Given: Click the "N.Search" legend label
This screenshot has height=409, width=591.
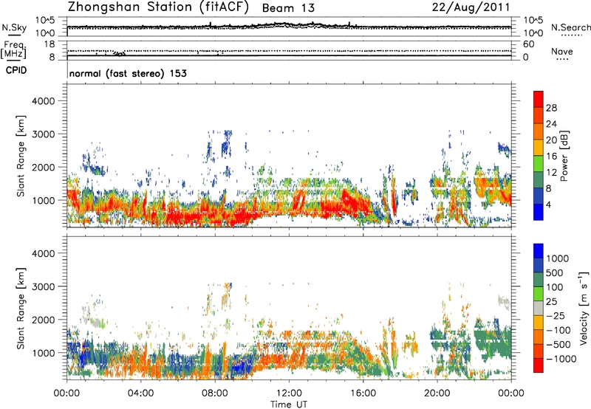Looking at the screenshot, I should click(x=571, y=27).
